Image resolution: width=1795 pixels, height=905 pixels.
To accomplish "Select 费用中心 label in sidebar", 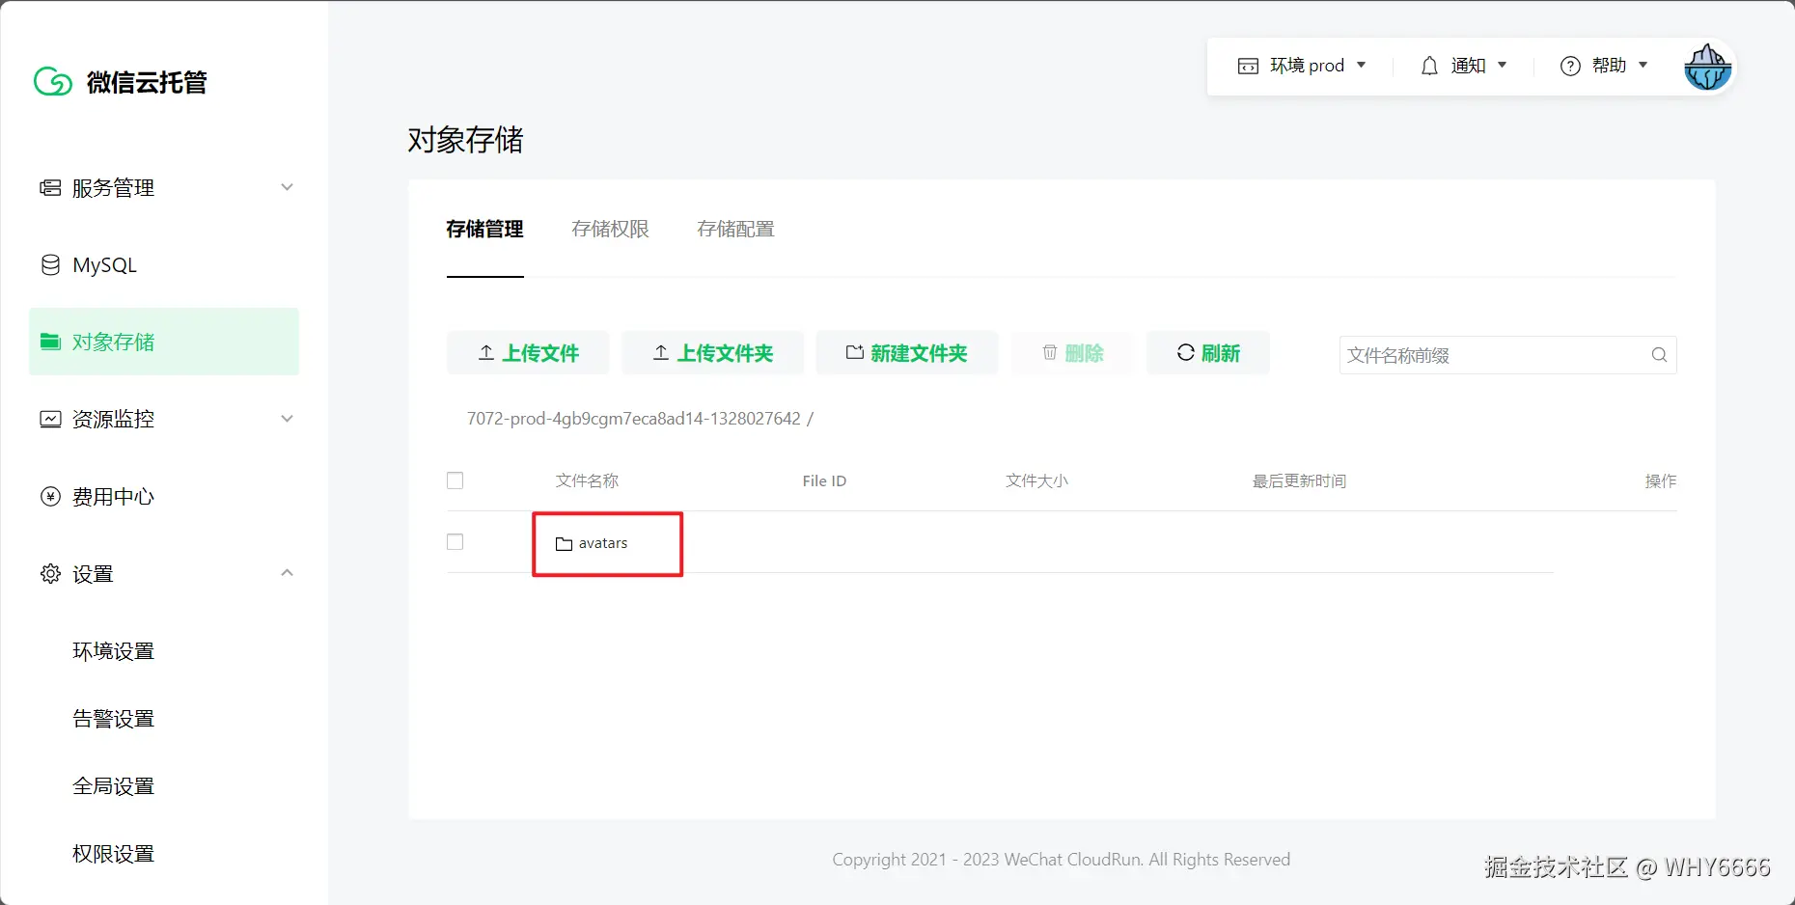I will coord(114,497).
